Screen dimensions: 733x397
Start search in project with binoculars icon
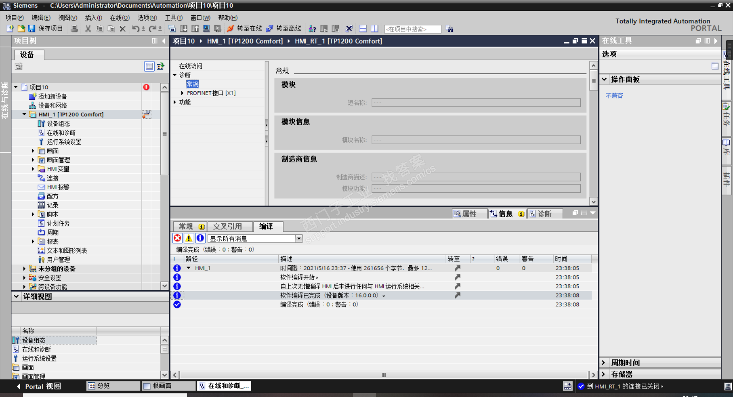click(449, 29)
